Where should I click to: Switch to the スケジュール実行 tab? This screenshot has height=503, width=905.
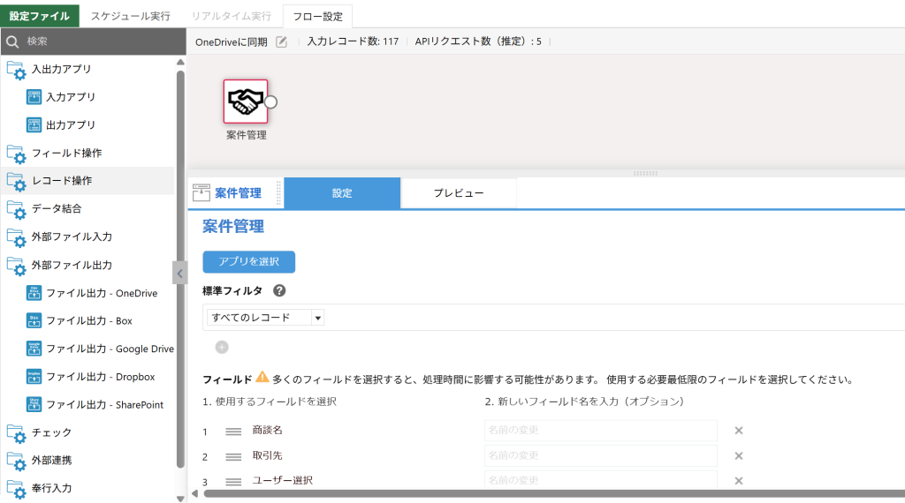131,16
